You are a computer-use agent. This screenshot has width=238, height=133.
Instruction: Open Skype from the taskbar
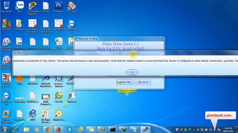pos(70,130)
